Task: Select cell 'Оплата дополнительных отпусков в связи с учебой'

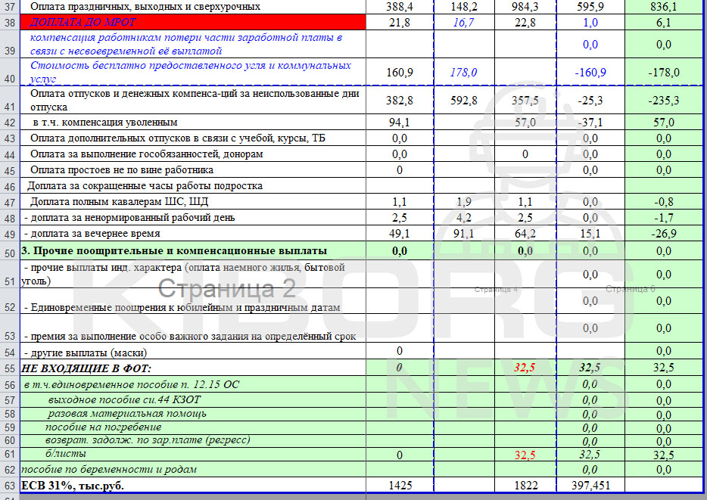Action: (x=192, y=138)
